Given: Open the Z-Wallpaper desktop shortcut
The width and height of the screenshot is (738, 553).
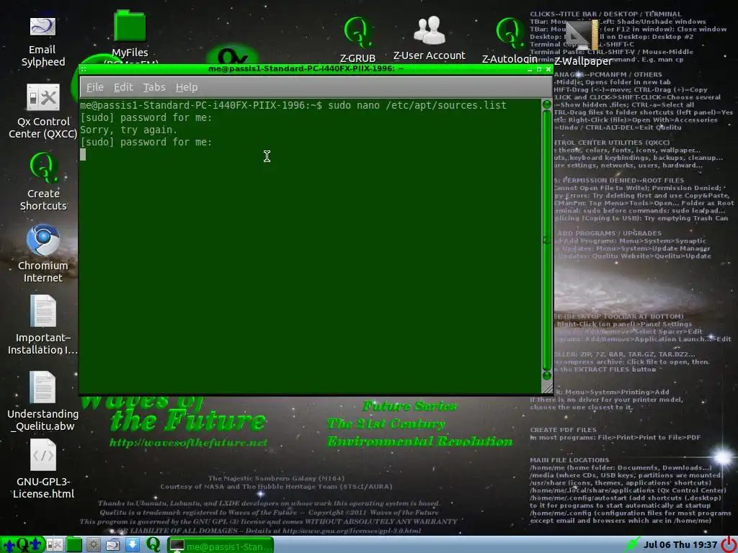Looking at the screenshot, I should pos(582,42).
